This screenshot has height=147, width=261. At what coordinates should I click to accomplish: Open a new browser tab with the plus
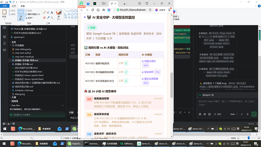point(124,4)
